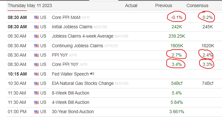
Task: Open the Core PPI MoM event
Action: coord(66,18)
